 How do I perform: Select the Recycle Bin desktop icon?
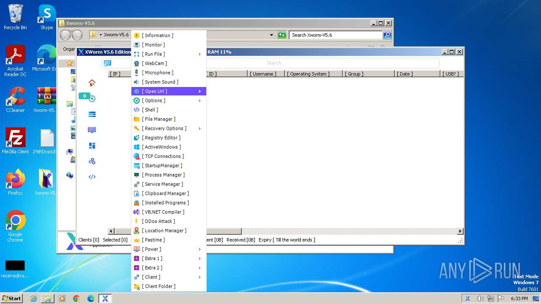[x=15, y=17]
